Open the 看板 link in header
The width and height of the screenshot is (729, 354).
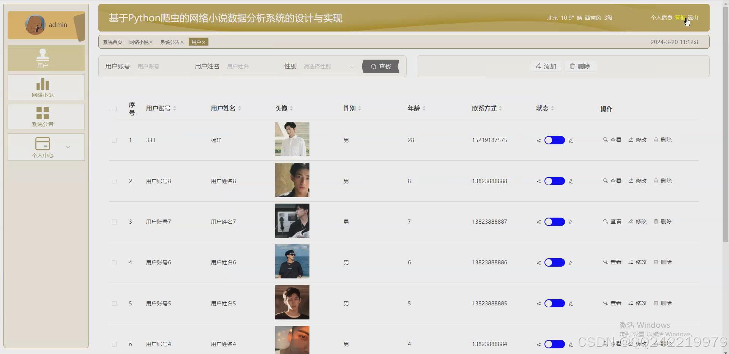680,17
